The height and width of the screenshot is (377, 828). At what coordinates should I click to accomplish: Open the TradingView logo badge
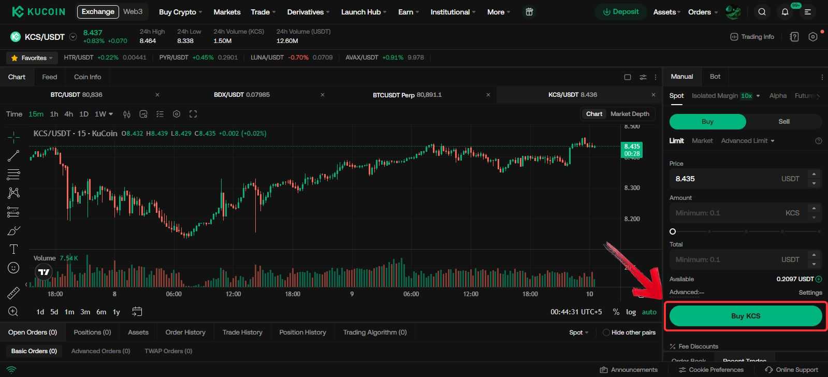tap(44, 272)
